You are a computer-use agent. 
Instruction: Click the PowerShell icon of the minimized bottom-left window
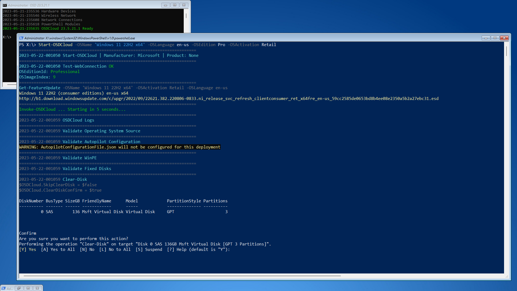pyautogui.click(x=4, y=288)
